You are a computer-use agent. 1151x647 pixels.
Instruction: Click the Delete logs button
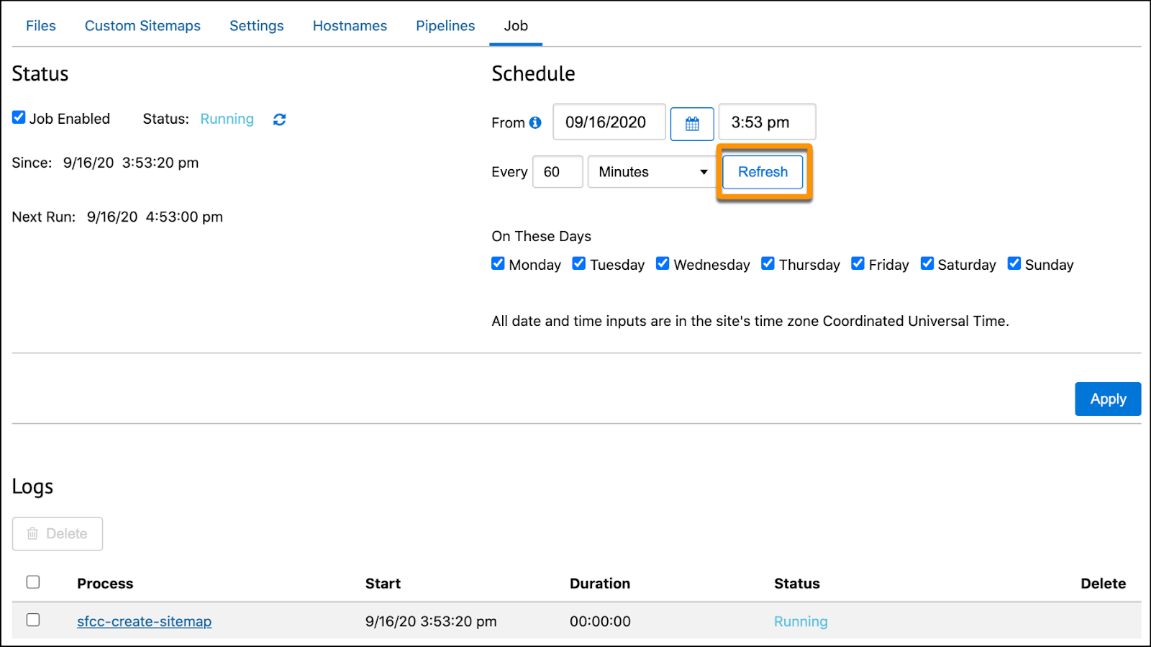58,534
